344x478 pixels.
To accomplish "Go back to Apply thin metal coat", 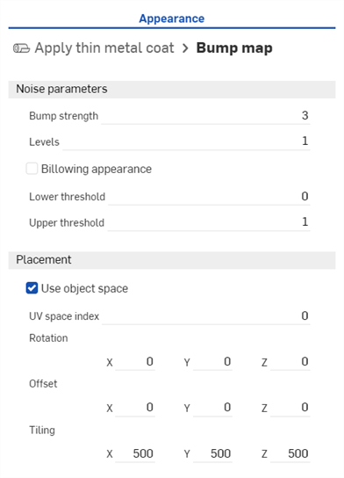I will pyautogui.click(x=104, y=47).
